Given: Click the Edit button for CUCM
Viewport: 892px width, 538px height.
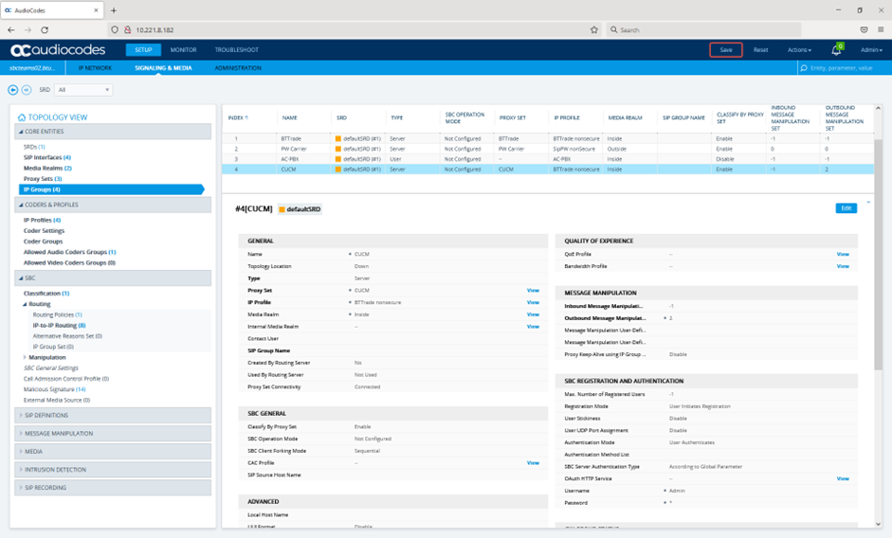Looking at the screenshot, I should [x=846, y=208].
